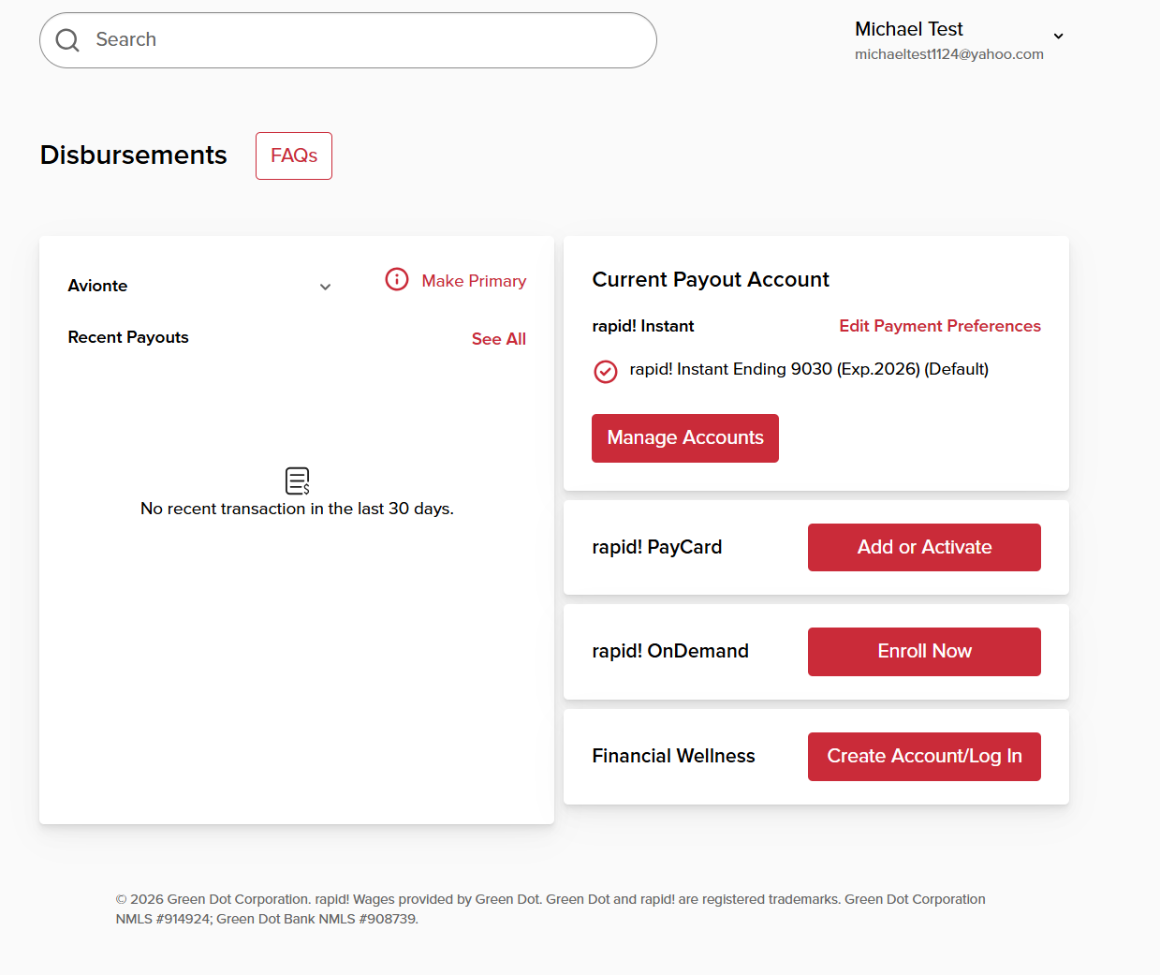Focus the Search input field
This screenshot has height=975, width=1160.
point(348,40)
